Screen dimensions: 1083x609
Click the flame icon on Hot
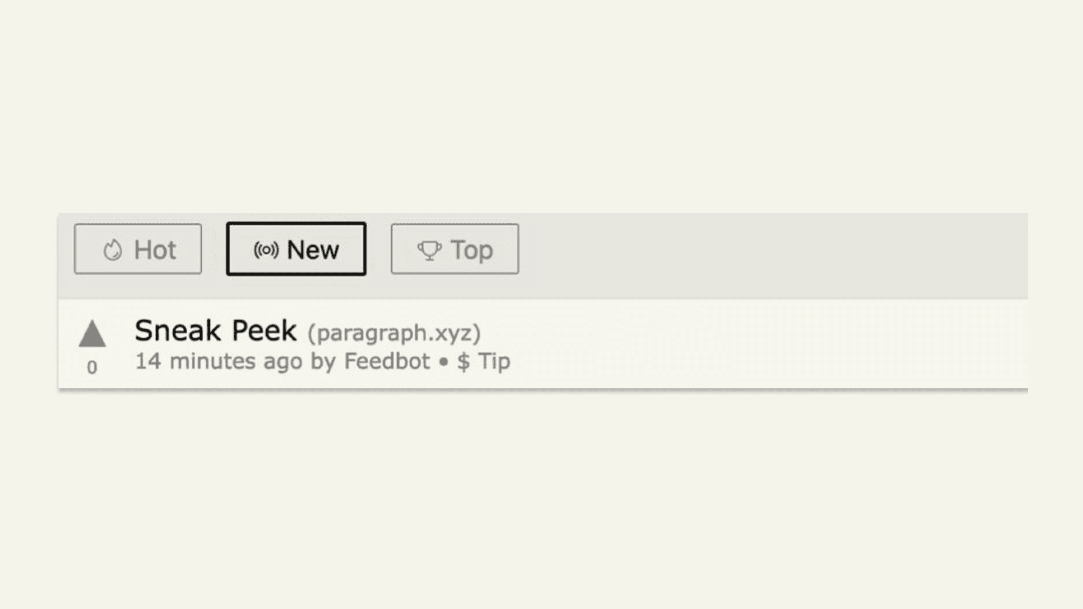(x=112, y=249)
